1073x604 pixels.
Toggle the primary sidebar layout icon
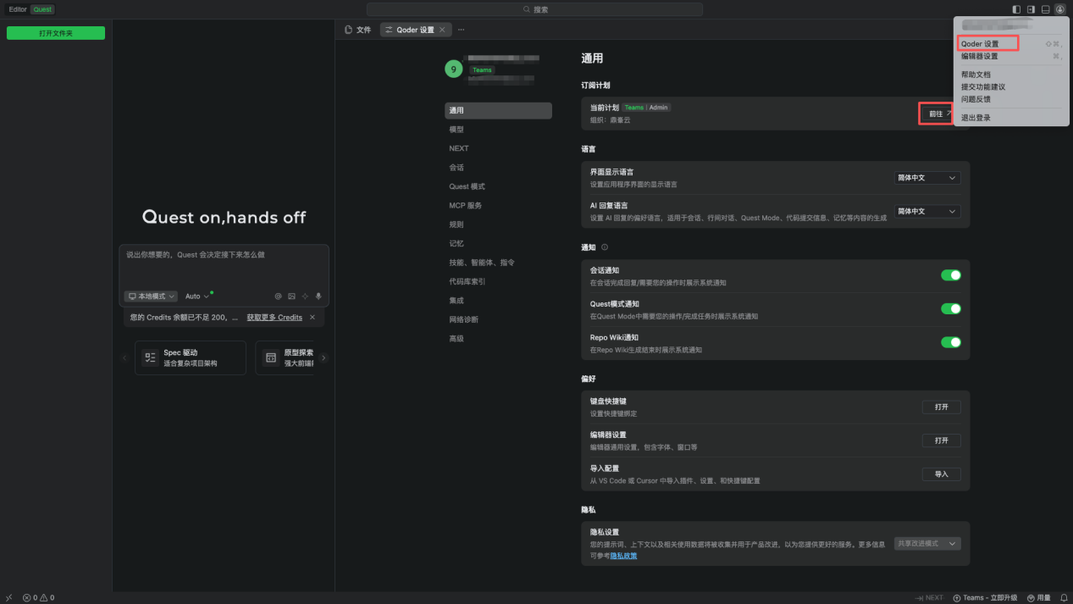pos(1016,9)
